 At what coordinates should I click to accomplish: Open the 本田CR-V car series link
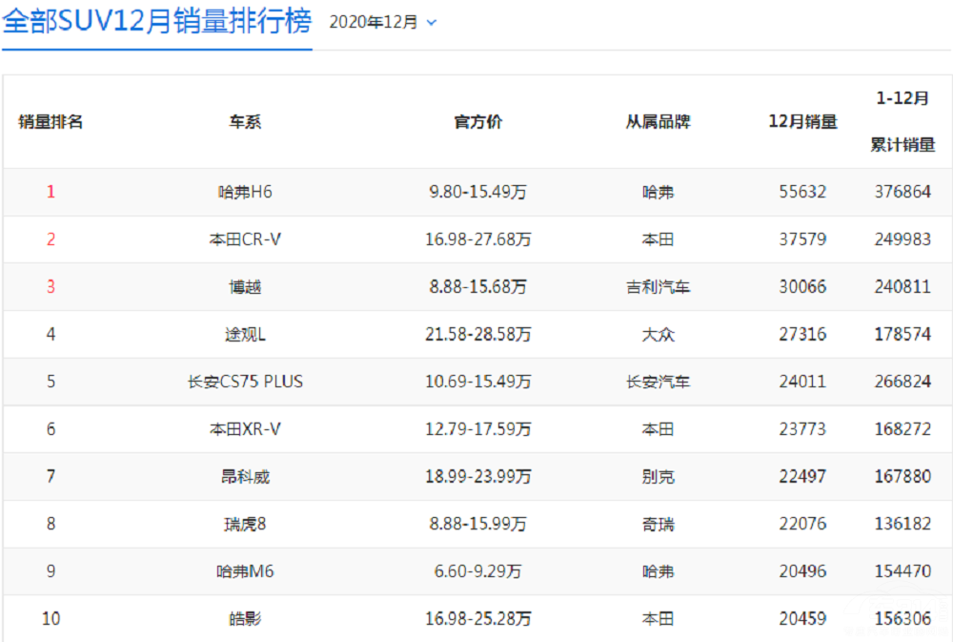coord(245,239)
